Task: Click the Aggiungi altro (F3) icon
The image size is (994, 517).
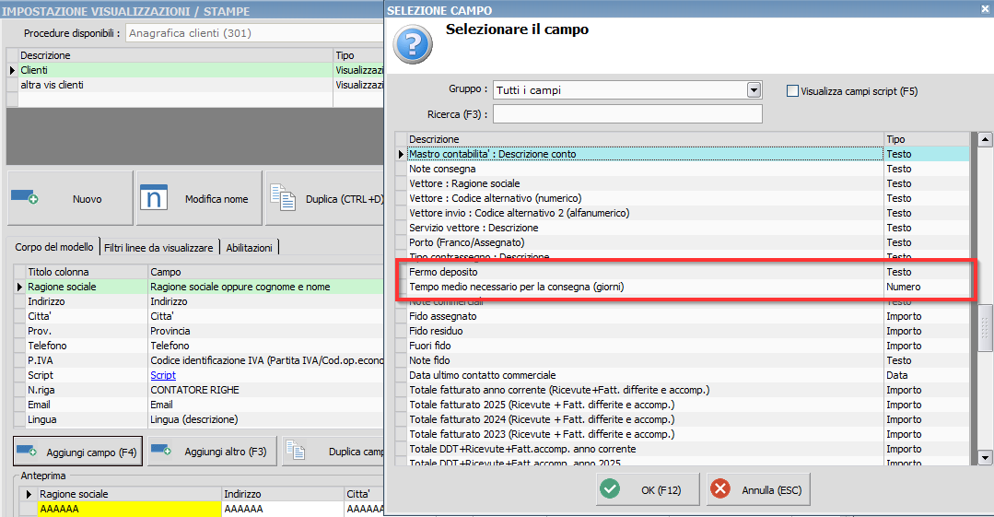Action: [161, 451]
